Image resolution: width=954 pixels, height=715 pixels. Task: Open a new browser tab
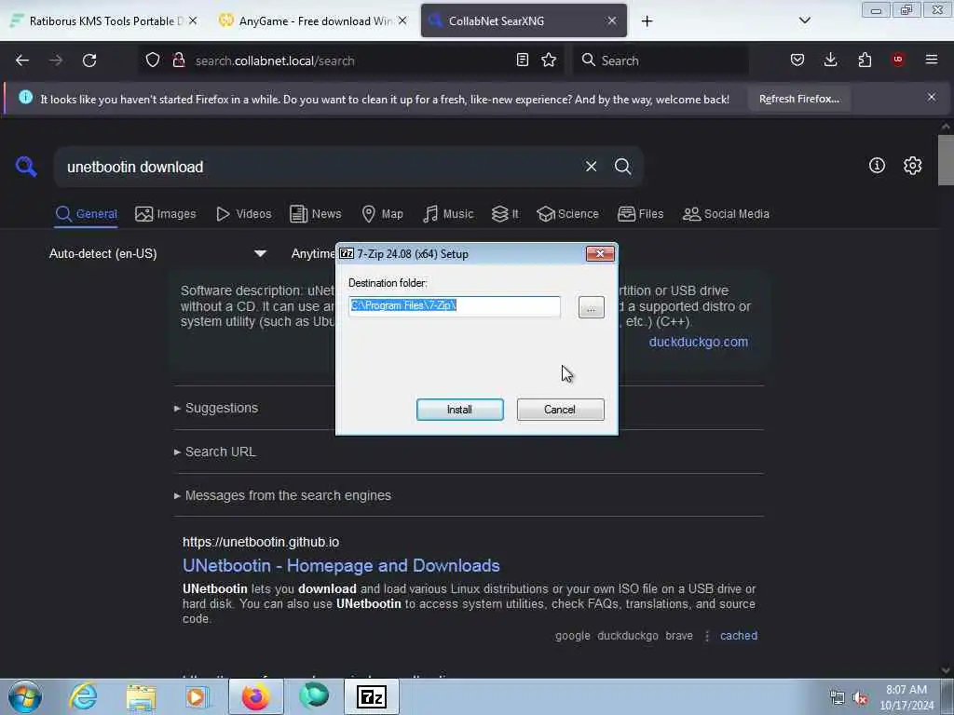(x=647, y=21)
